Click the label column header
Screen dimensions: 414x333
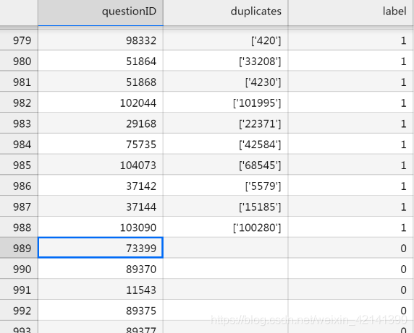coord(350,13)
